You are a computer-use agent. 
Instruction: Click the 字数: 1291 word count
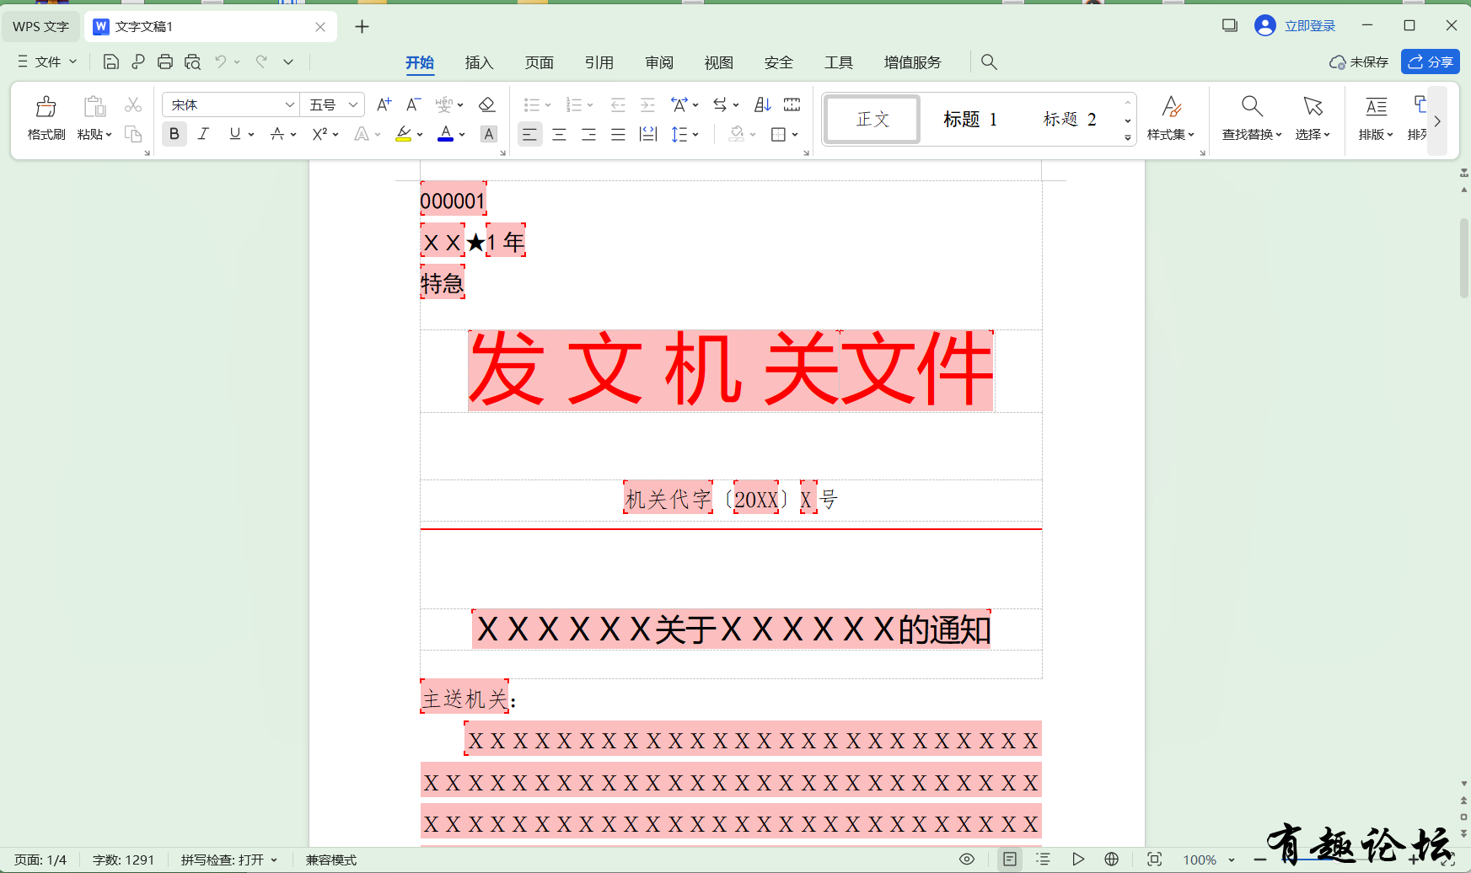click(123, 860)
